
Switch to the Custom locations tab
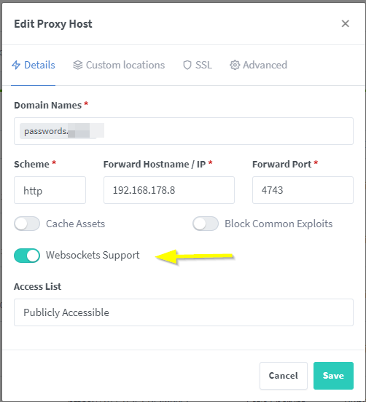coord(119,65)
